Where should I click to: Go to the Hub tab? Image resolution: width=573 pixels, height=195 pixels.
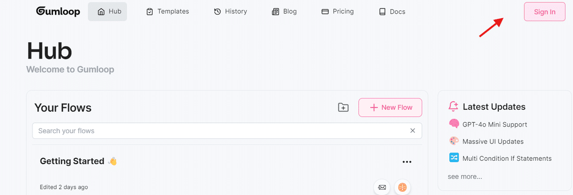tap(107, 11)
